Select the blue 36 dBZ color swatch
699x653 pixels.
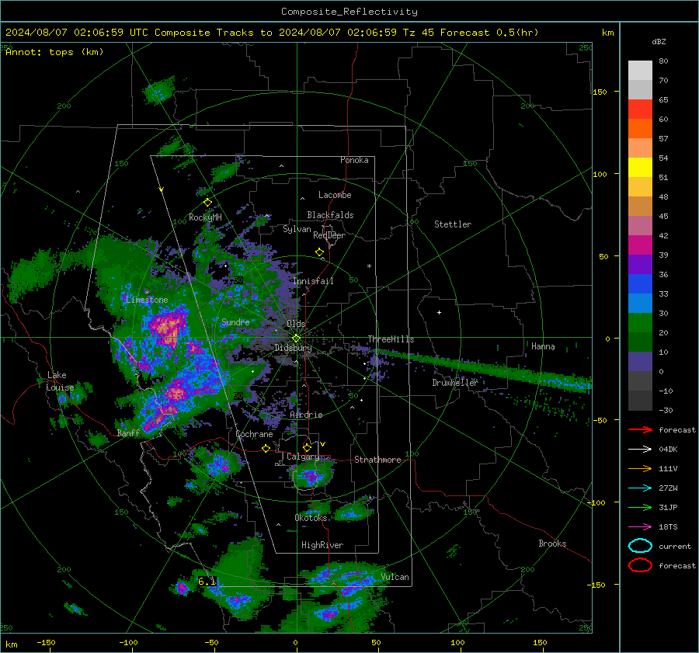click(640, 284)
